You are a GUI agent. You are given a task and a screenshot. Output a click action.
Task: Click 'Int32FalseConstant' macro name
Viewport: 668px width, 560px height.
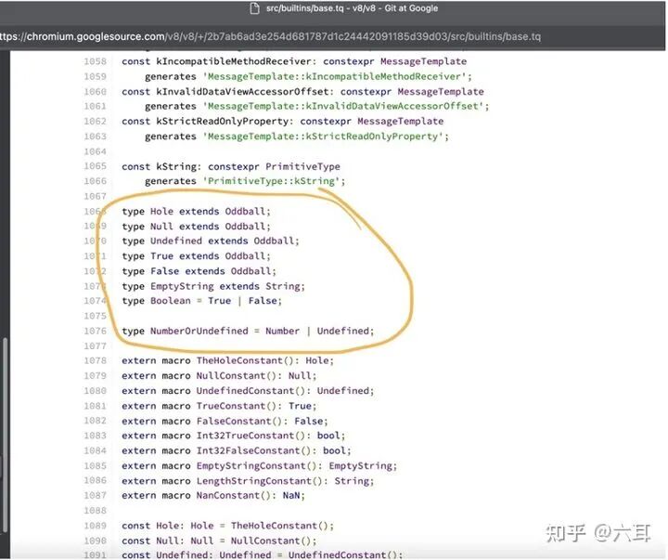(x=249, y=450)
